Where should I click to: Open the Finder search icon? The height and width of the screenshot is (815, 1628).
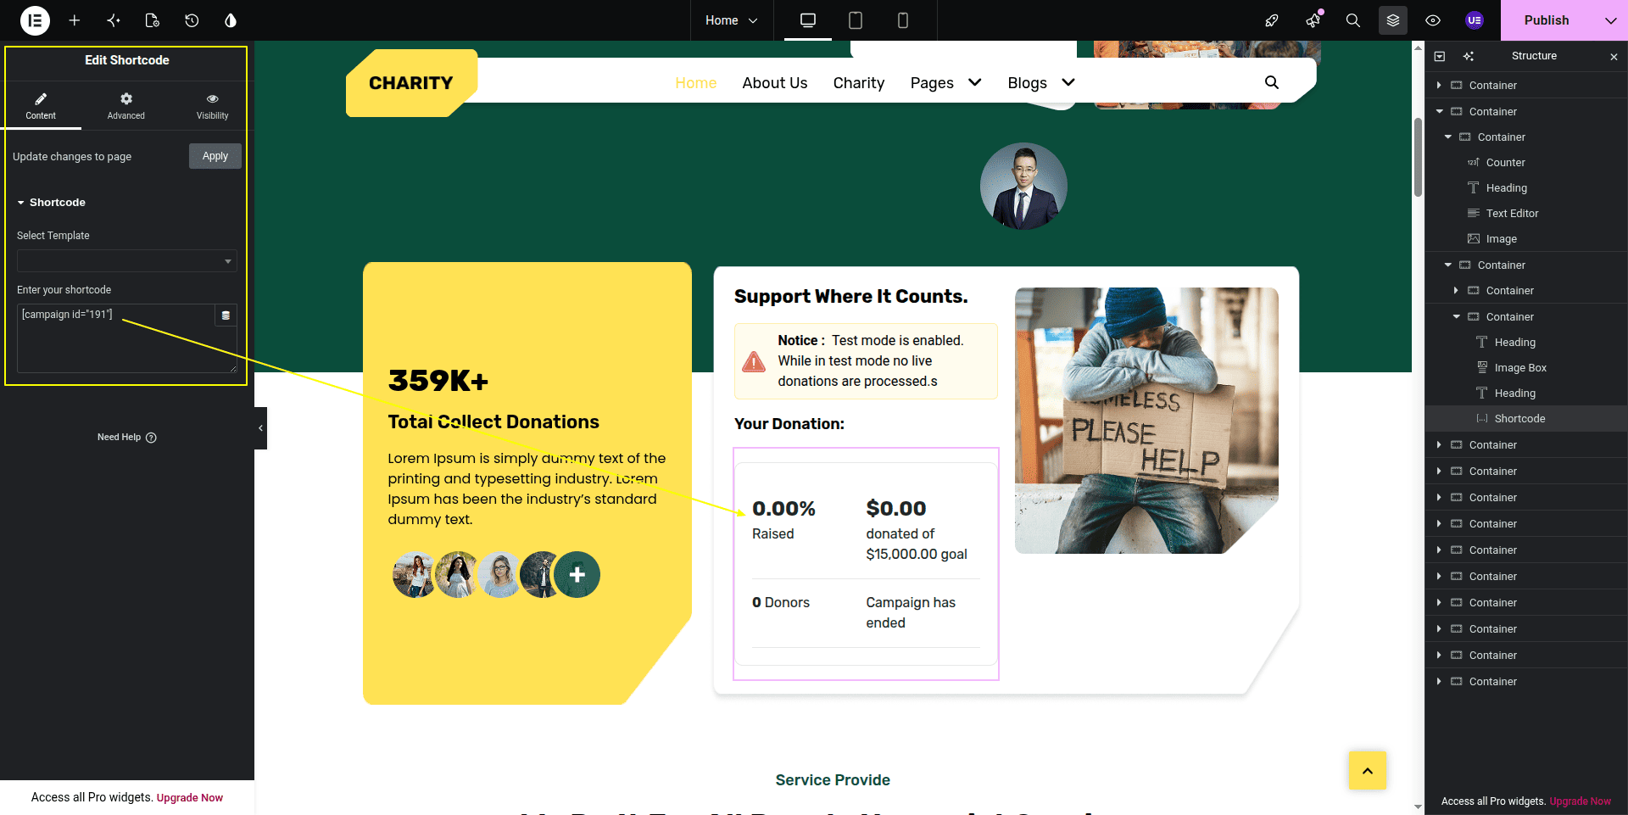pos(1353,20)
